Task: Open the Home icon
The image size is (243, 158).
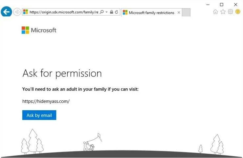Action: coord(215,11)
